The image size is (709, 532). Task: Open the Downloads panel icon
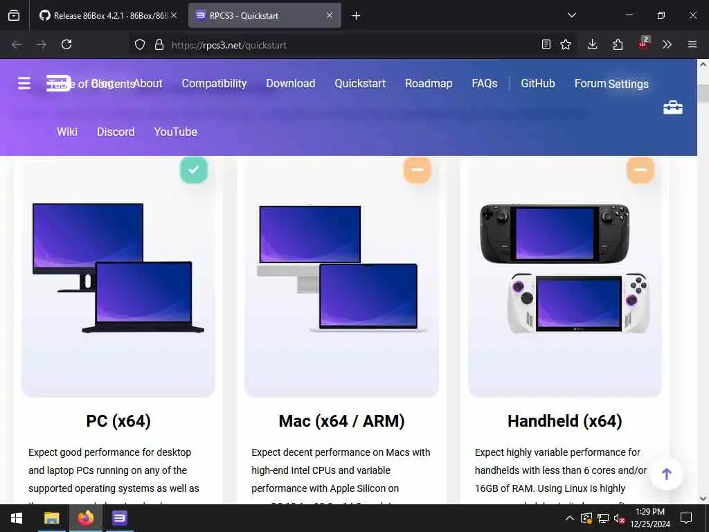tap(593, 44)
